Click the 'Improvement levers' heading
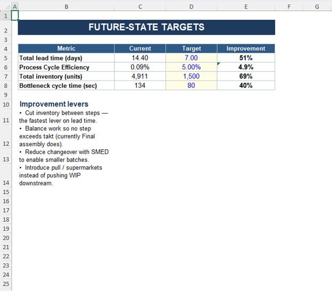Screen dimensions: 332x291 coord(54,104)
